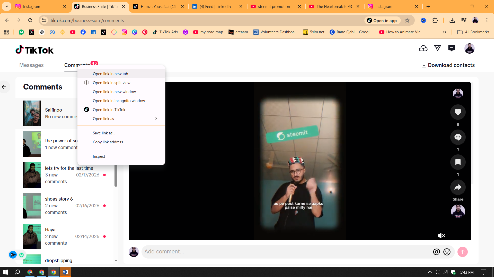Click Download contacts link

tap(448, 65)
